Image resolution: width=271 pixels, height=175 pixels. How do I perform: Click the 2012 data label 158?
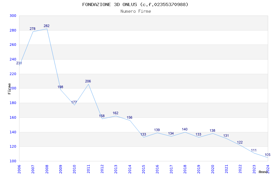tap(102, 116)
